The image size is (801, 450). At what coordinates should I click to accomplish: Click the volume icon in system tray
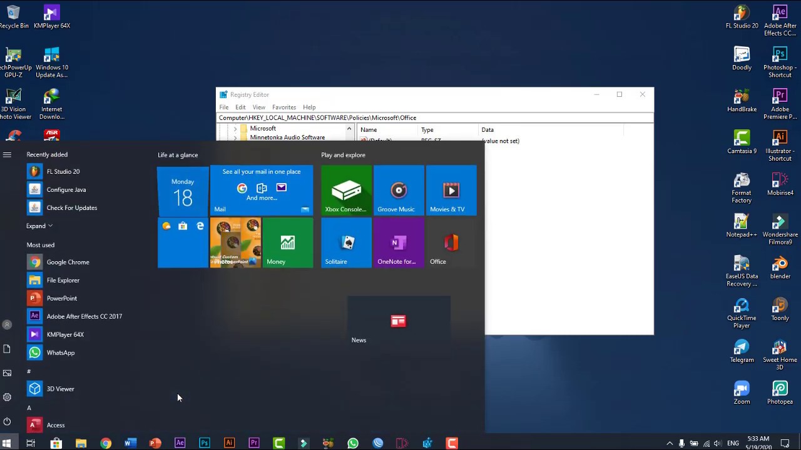[717, 444]
